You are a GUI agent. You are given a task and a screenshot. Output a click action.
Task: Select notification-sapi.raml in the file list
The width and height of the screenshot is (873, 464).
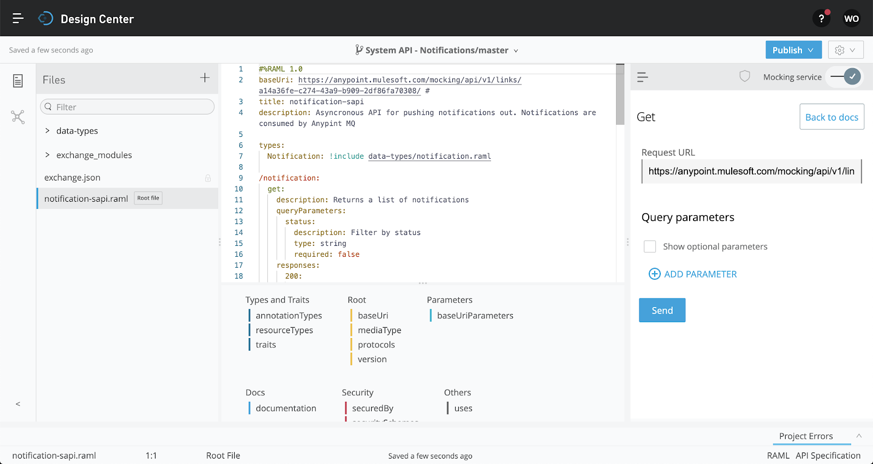tap(86, 198)
